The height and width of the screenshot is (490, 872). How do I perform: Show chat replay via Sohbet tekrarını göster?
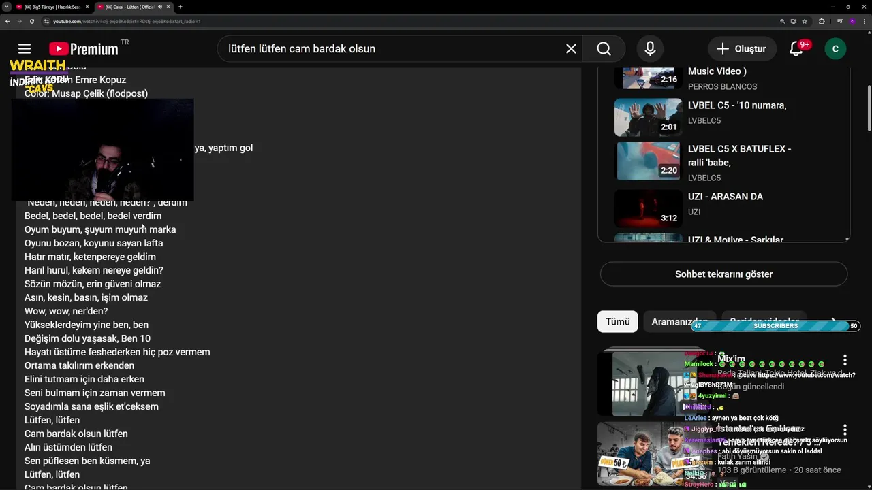point(723,274)
